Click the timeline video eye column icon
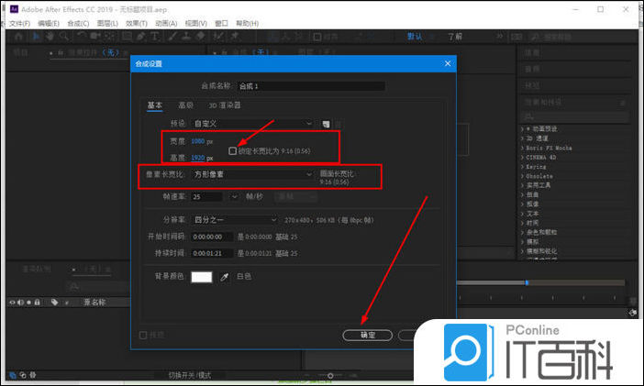 tap(12, 303)
